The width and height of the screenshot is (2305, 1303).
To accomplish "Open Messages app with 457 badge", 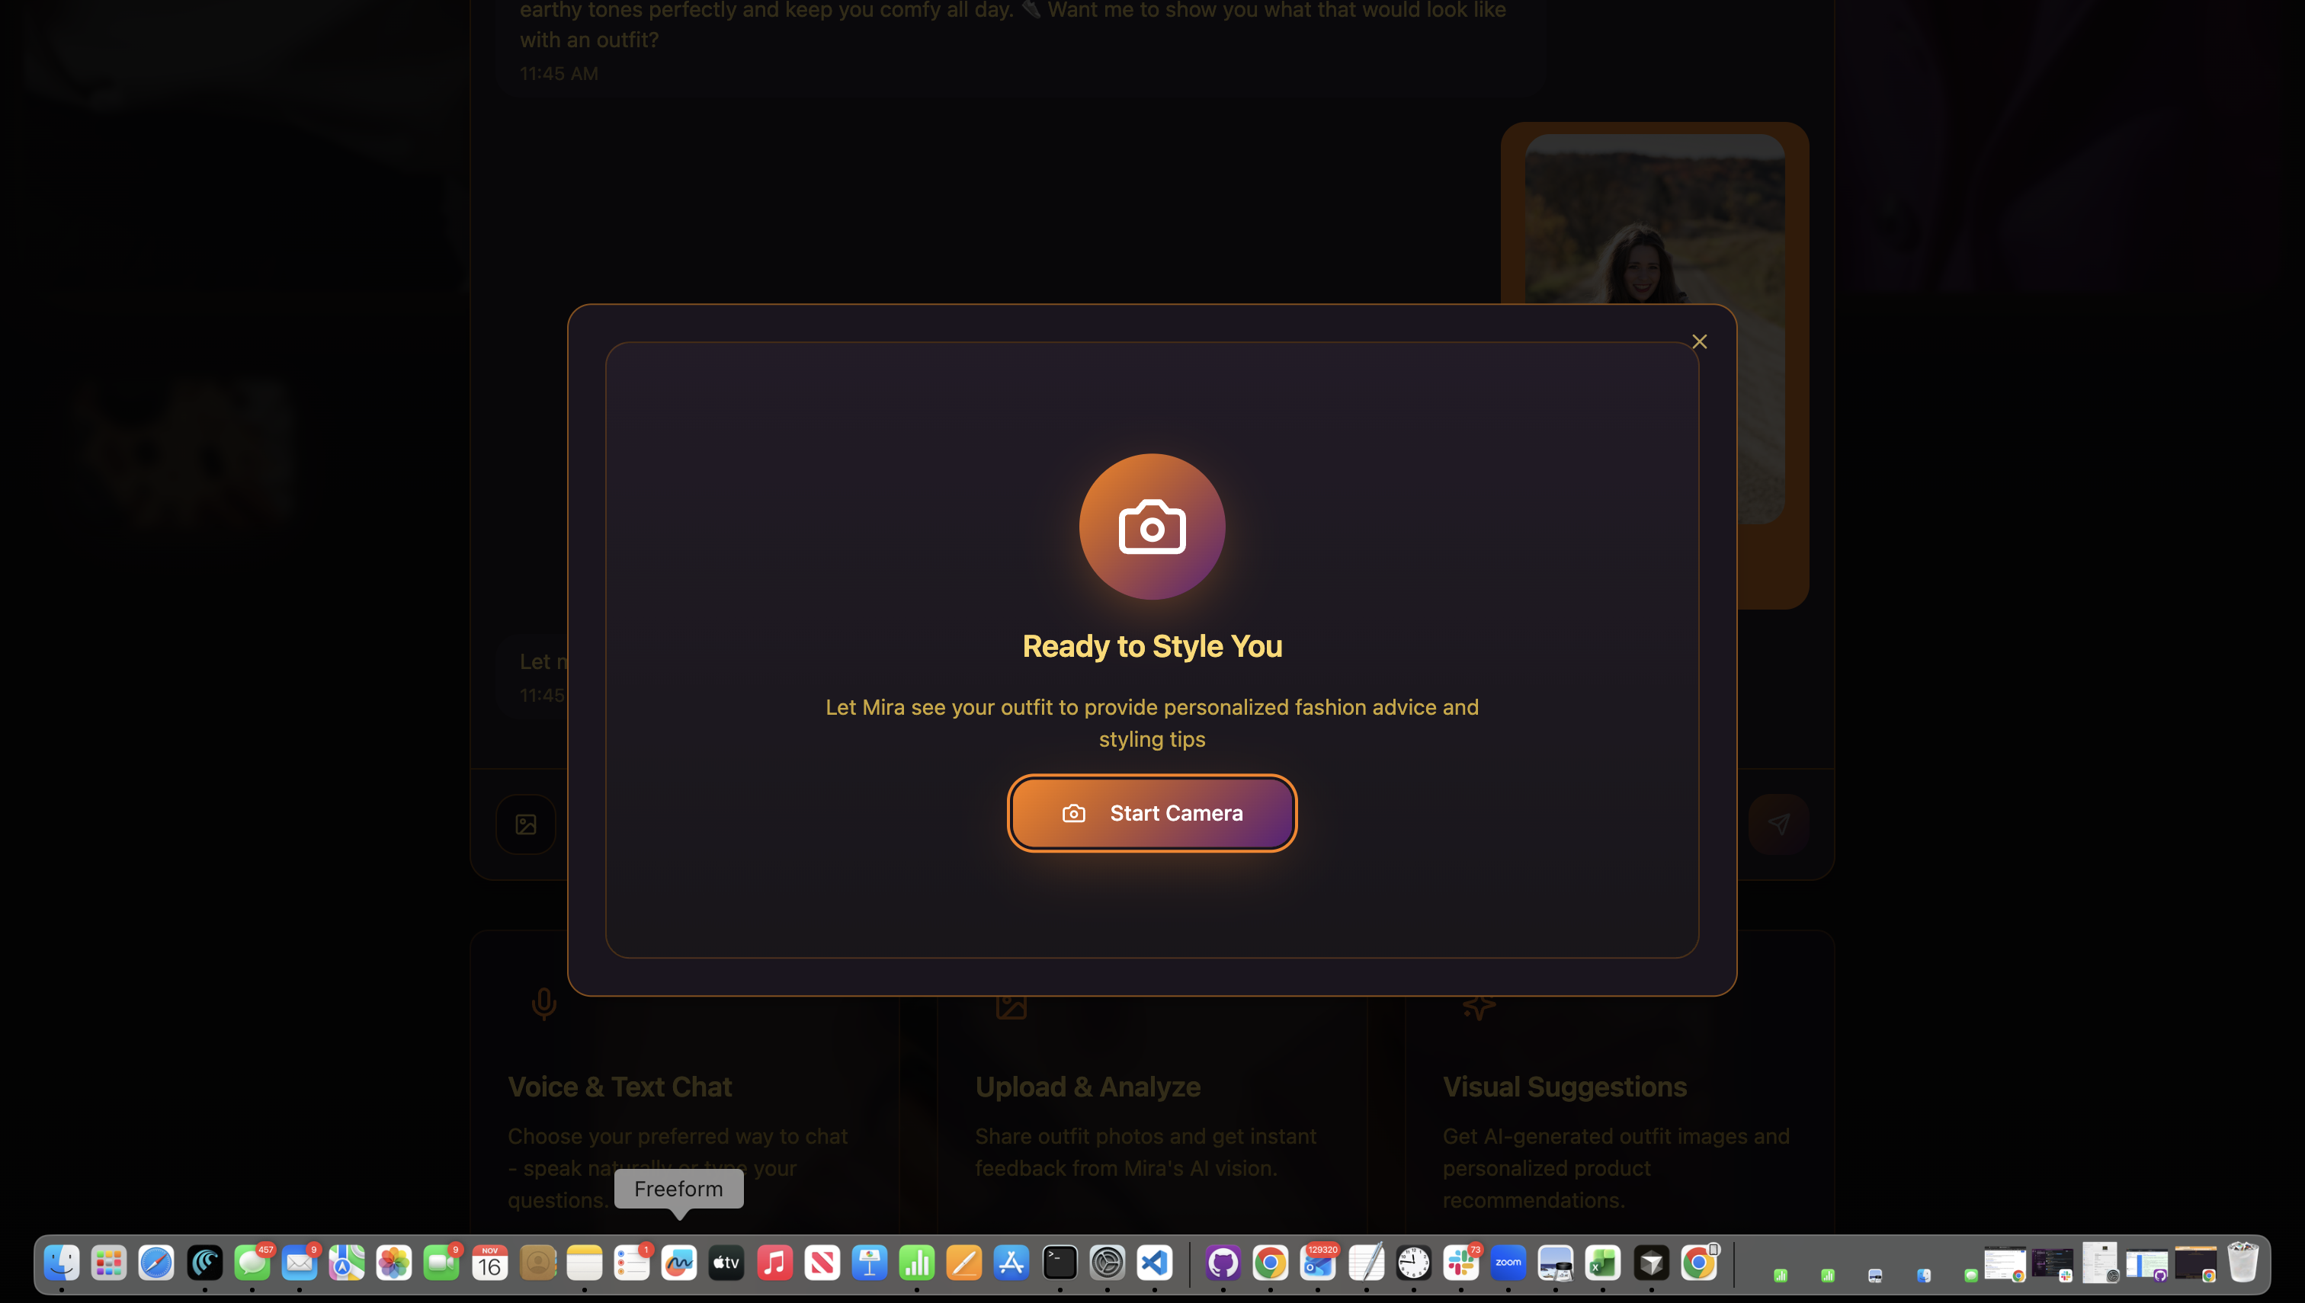I will tap(252, 1263).
